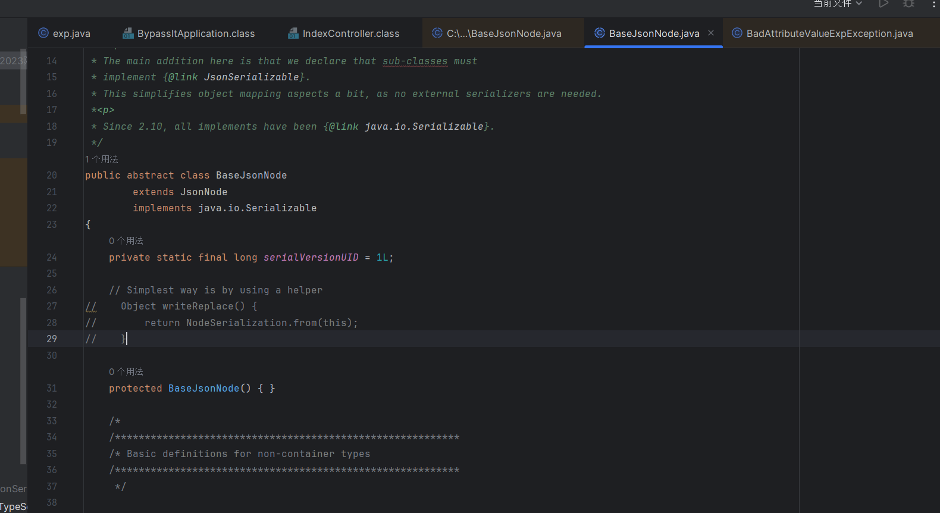Click the JsonSerializable javadoc link
This screenshot has height=513, width=940.
[252, 77]
